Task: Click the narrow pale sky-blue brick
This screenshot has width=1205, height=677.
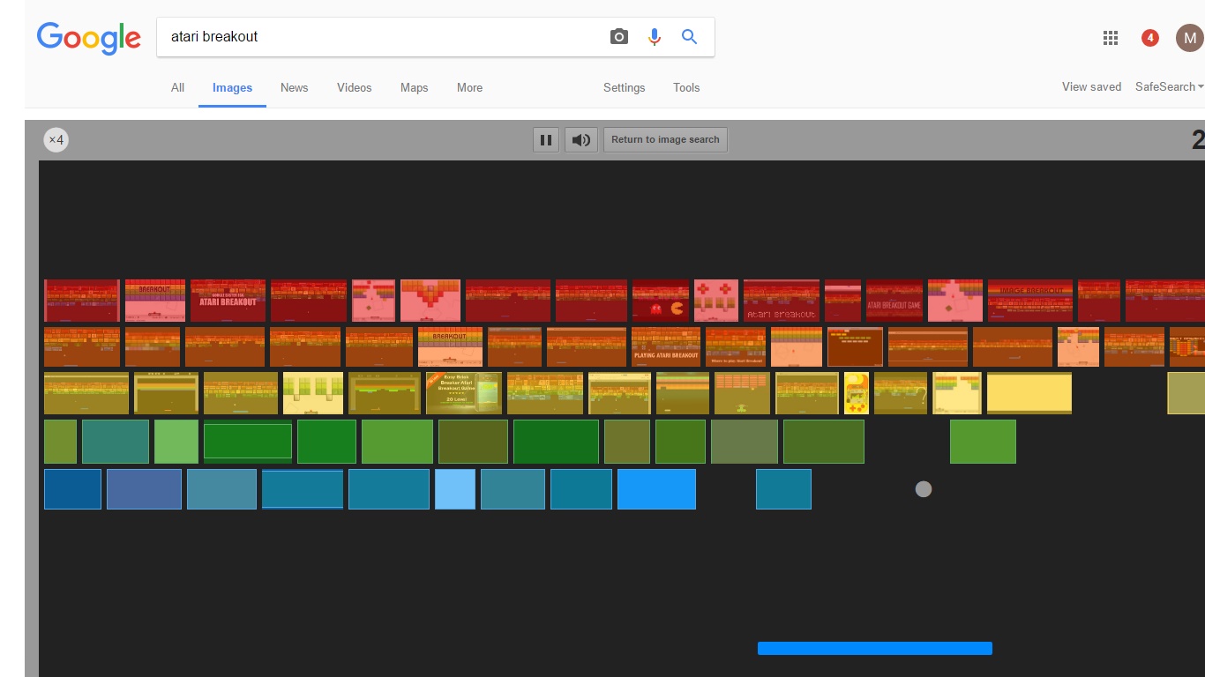Action: (455, 489)
